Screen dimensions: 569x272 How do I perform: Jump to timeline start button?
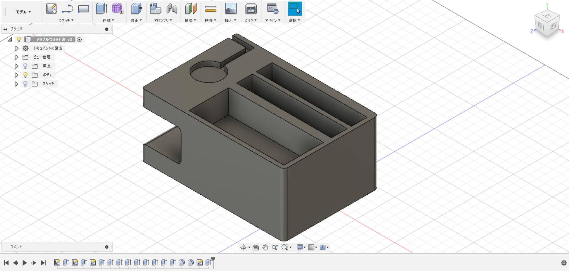point(6,263)
